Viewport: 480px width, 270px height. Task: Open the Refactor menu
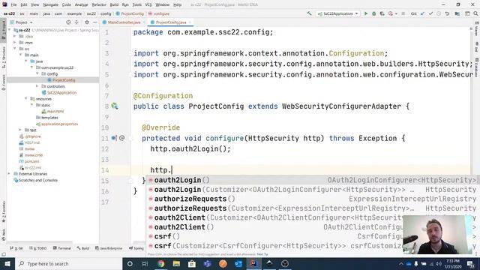click(x=99, y=4)
